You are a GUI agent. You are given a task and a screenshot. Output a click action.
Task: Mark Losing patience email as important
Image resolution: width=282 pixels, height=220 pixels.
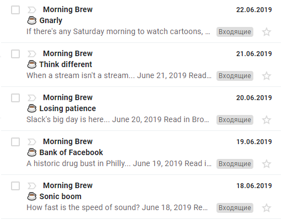(x=32, y=98)
